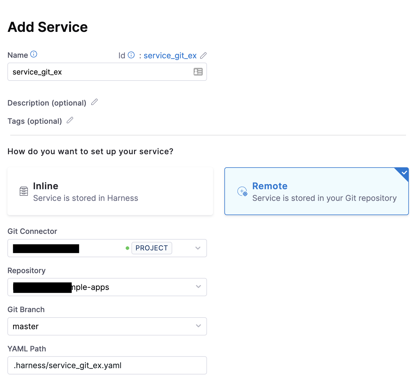Expand the Git Branch master dropdown
Viewport: 410px width, 375px height.
(198, 326)
